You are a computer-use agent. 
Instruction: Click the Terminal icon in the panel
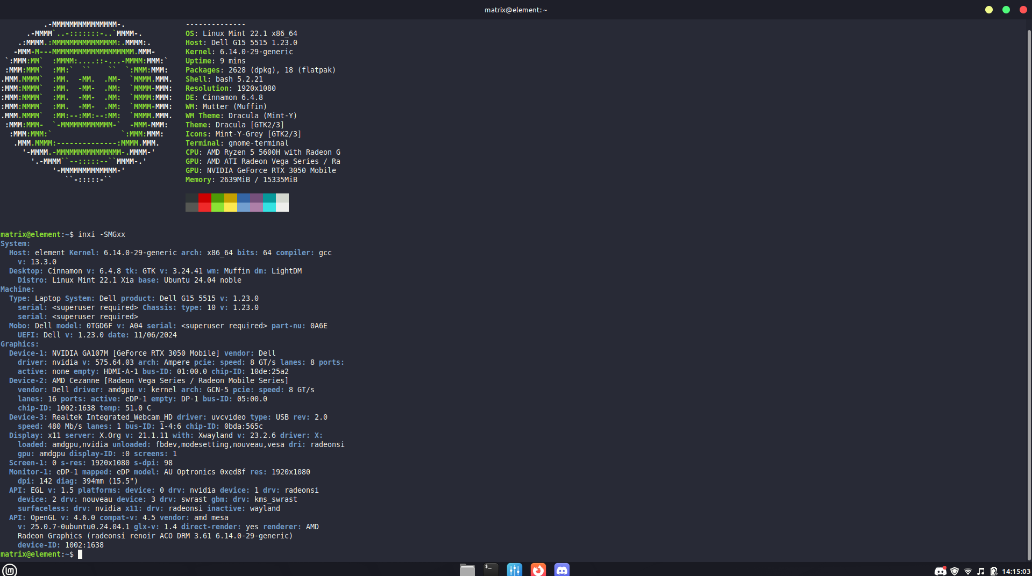pyautogui.click(x=490, y=570)
